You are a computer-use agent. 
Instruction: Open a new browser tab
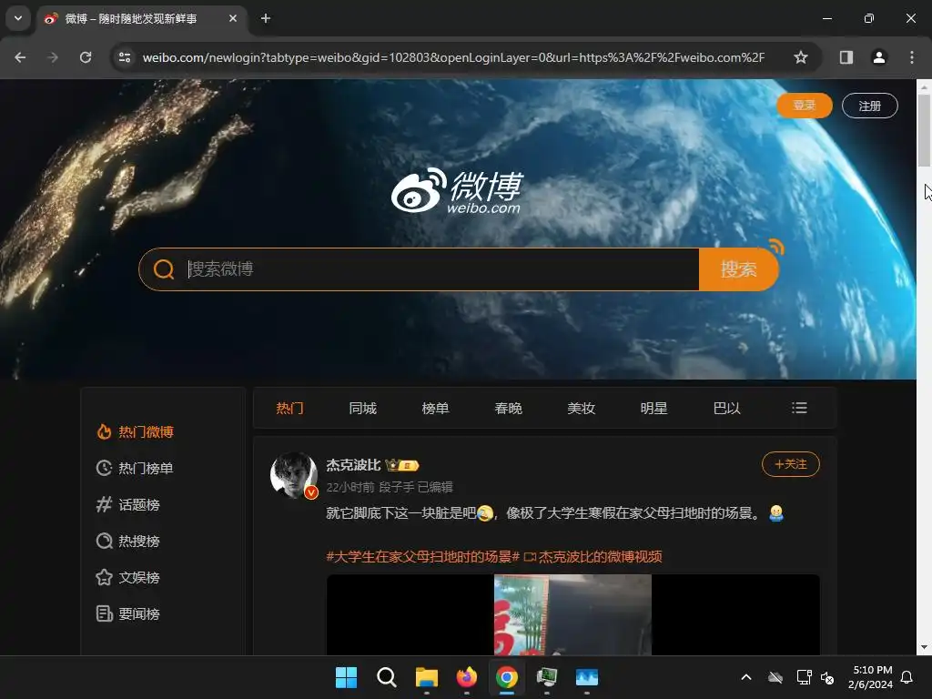click(266, 18)
